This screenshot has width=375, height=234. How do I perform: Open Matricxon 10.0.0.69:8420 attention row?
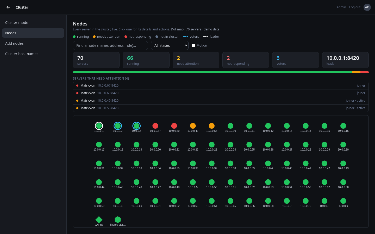[221, 93]
